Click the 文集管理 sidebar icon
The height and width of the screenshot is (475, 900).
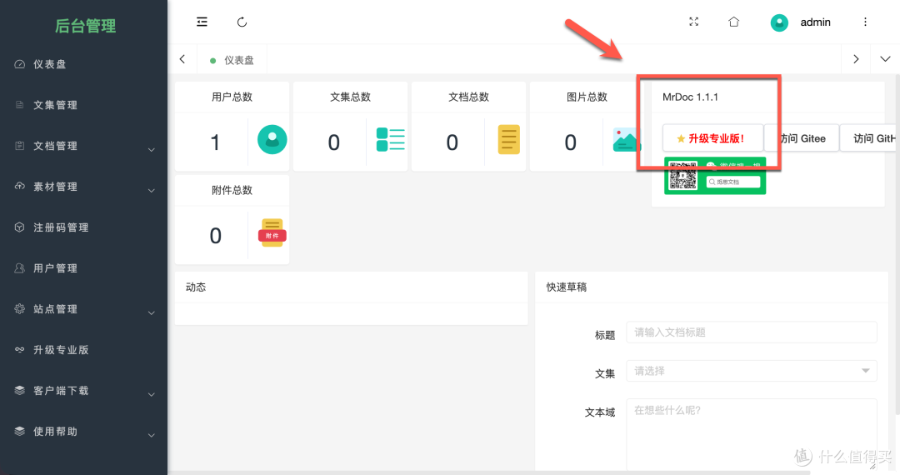click(x=19, y=105)
